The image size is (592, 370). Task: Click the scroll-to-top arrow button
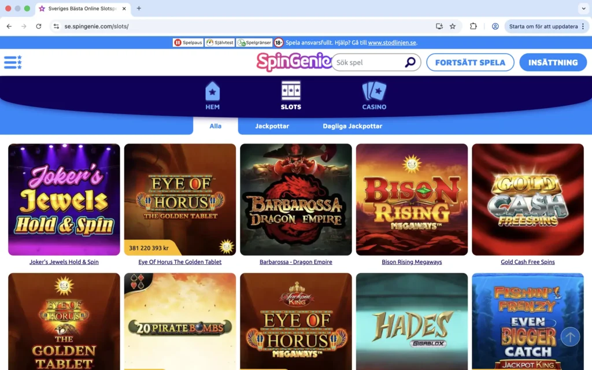(x=570, y=336)
